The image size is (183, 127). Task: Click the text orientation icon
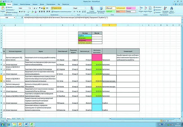coord(47,8)
